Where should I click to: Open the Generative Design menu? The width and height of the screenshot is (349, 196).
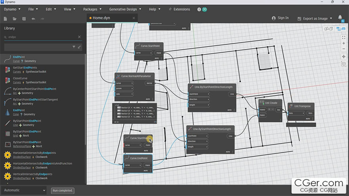click(x=125, y=10)
